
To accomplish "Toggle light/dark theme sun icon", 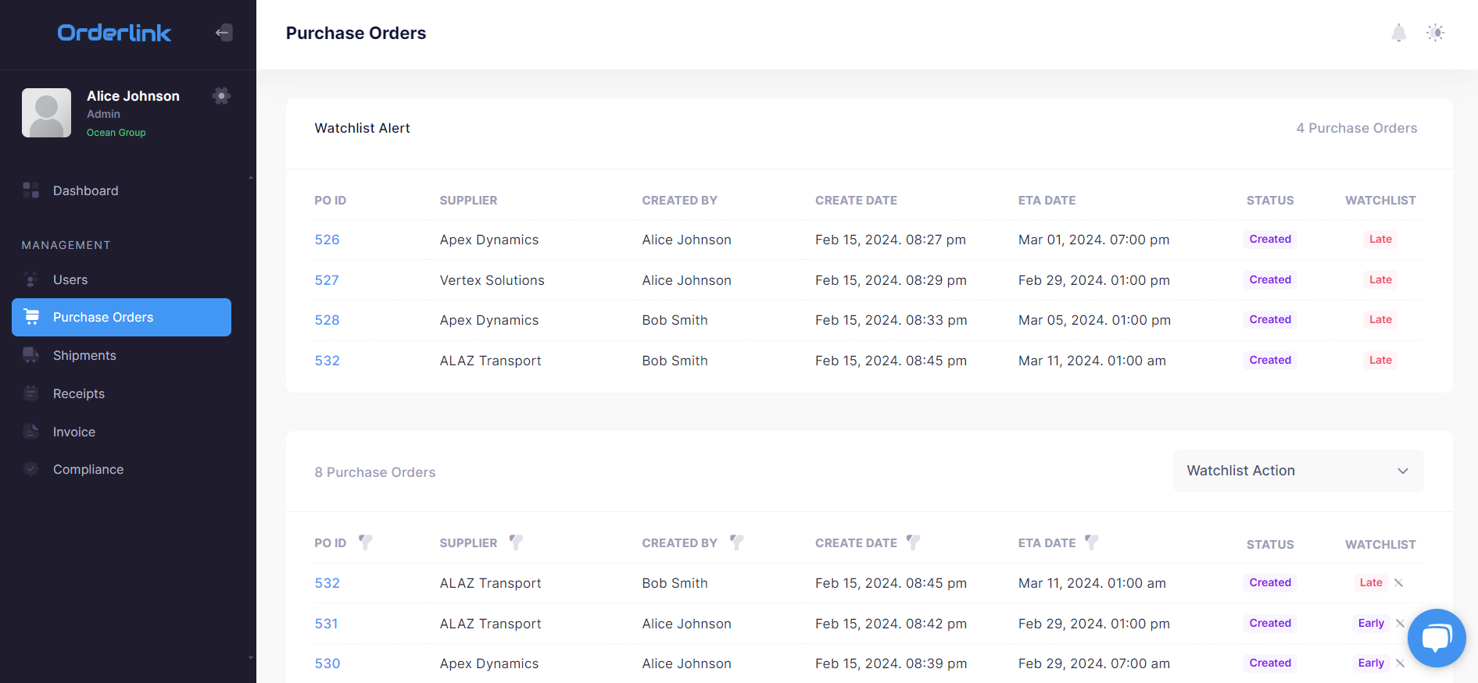I will 1435,33.
